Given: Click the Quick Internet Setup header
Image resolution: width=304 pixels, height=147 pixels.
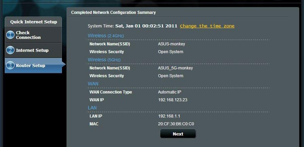Looking at the screenshot, I should (x=33, y=22).
